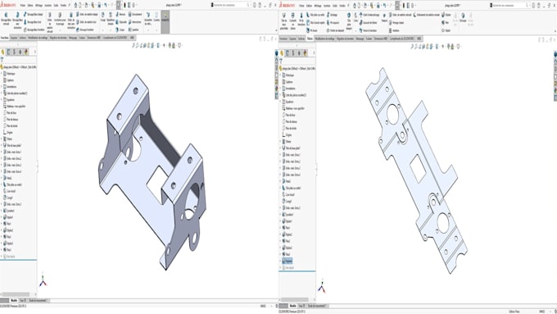The width and height of the screenshot is (557, 314).
Task: Select Plan de dessus in right feature tree
Action: (x=289, y=121)
